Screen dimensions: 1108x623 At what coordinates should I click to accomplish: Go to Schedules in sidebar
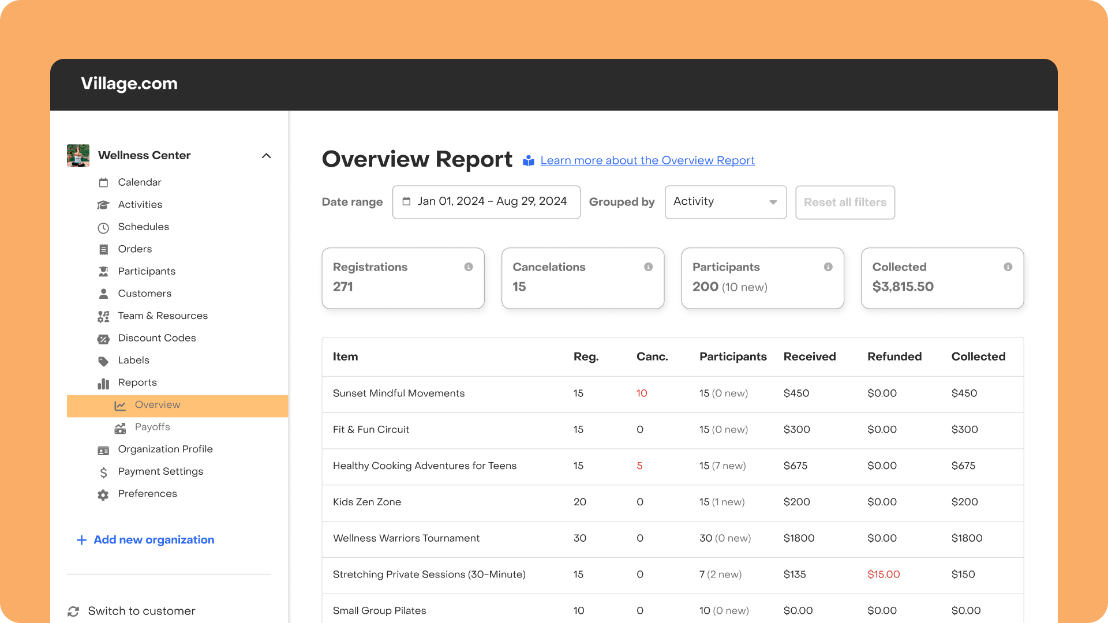(144, 227)
